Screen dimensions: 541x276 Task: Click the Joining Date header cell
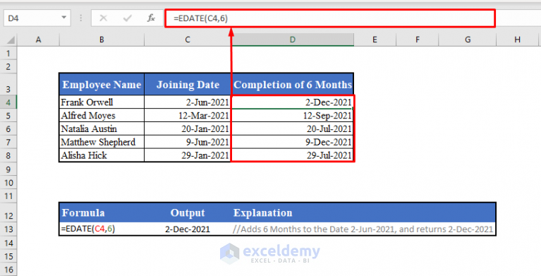tap(188, 84)
